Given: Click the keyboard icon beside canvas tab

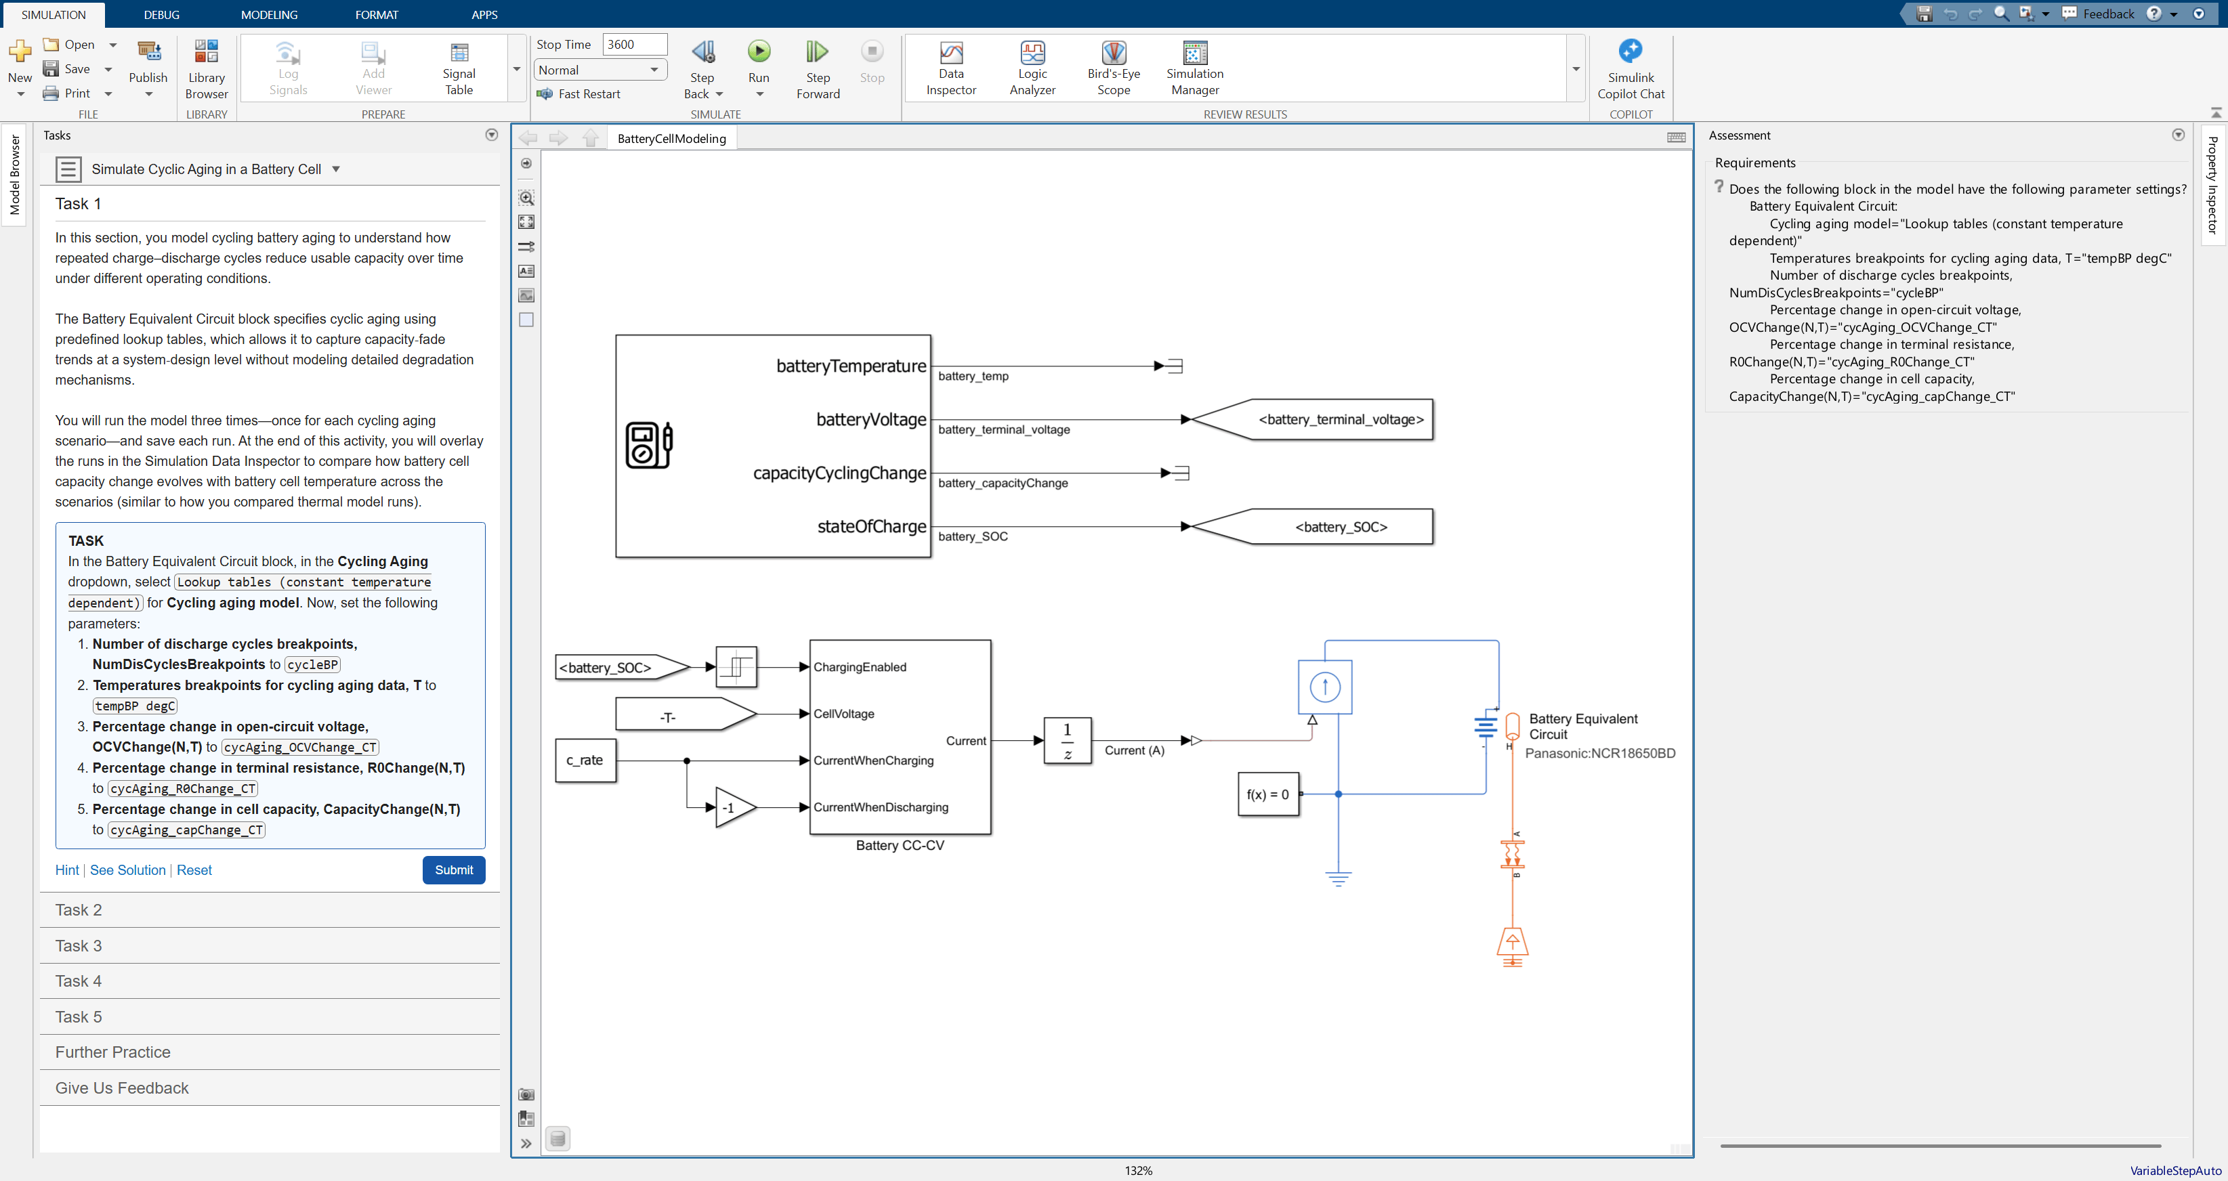Looking at the screenshot, I should (x=1675, y=137).
